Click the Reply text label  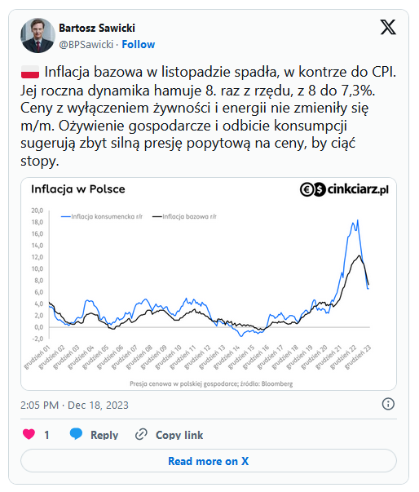point(104,435)
